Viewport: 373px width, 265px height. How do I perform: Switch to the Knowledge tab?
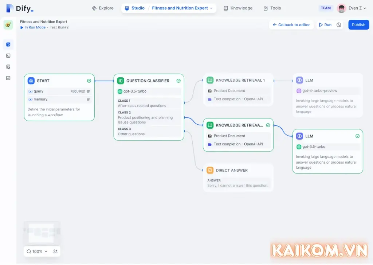tap(238, 8)
